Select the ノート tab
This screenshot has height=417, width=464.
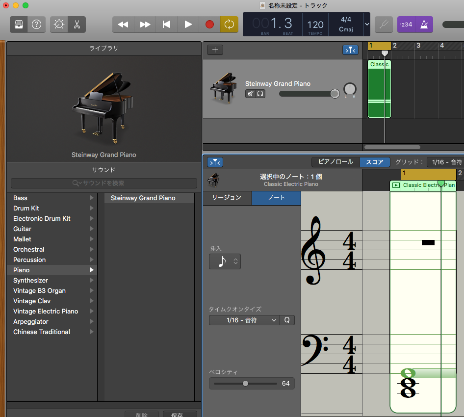pos(276,198)
